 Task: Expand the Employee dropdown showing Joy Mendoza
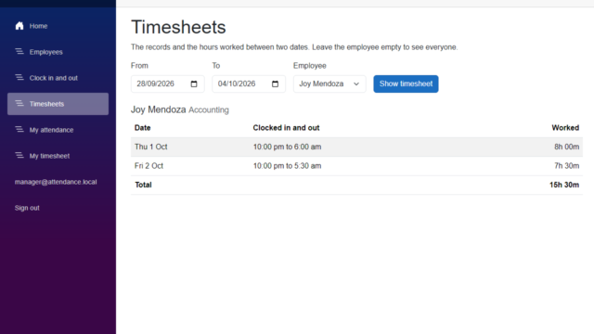[x=329, y=83]
